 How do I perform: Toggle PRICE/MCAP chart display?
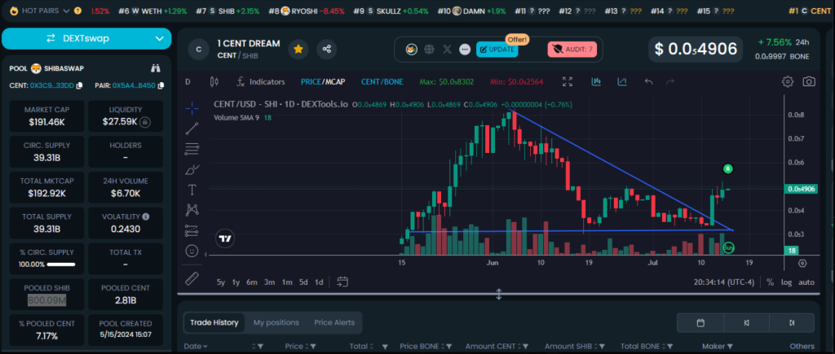coord(323,81)
